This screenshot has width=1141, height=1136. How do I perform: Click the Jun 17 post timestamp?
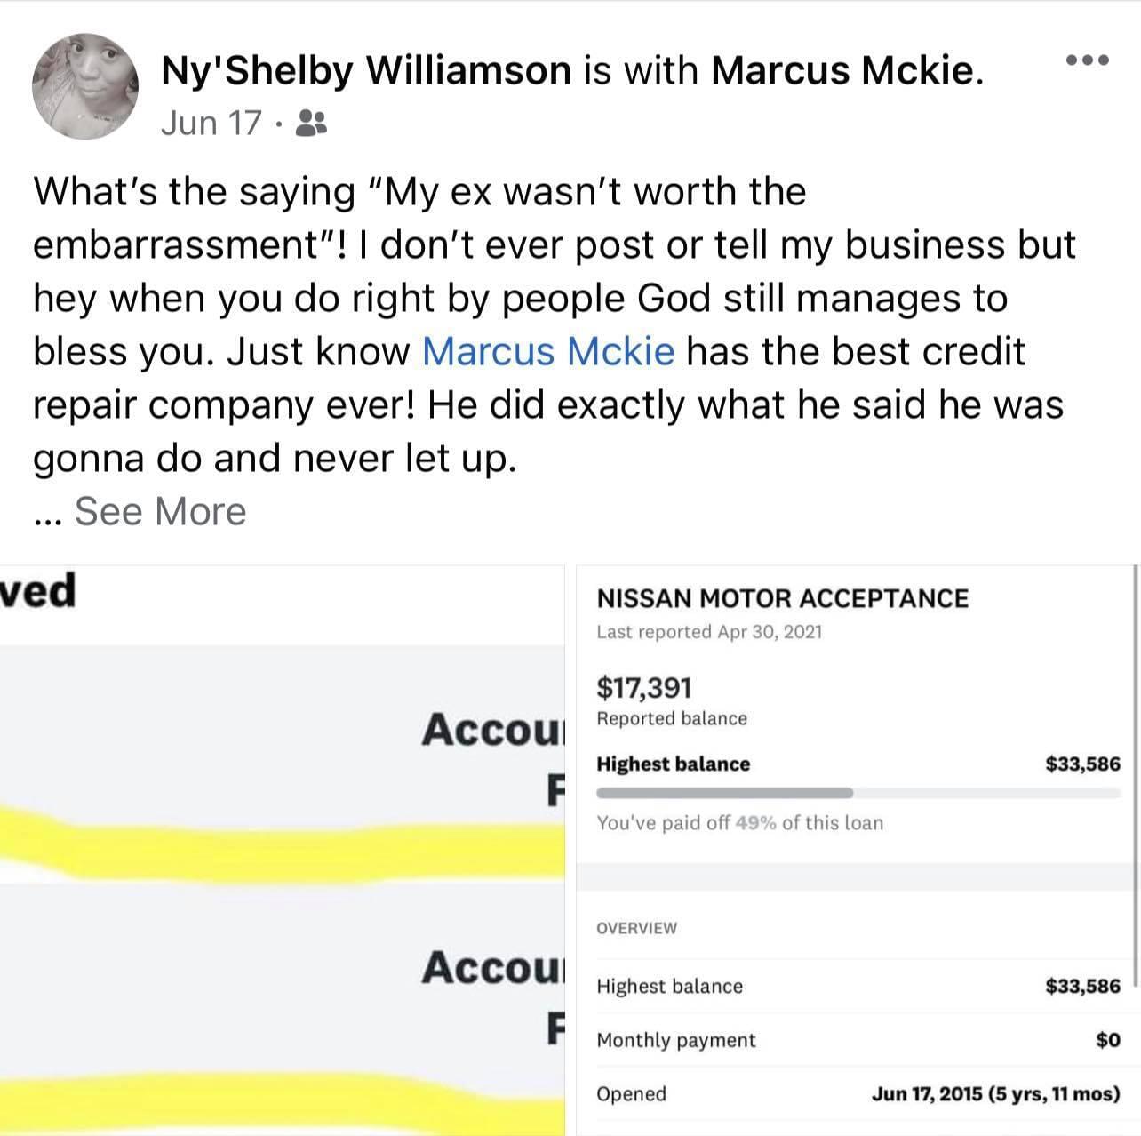211,123
